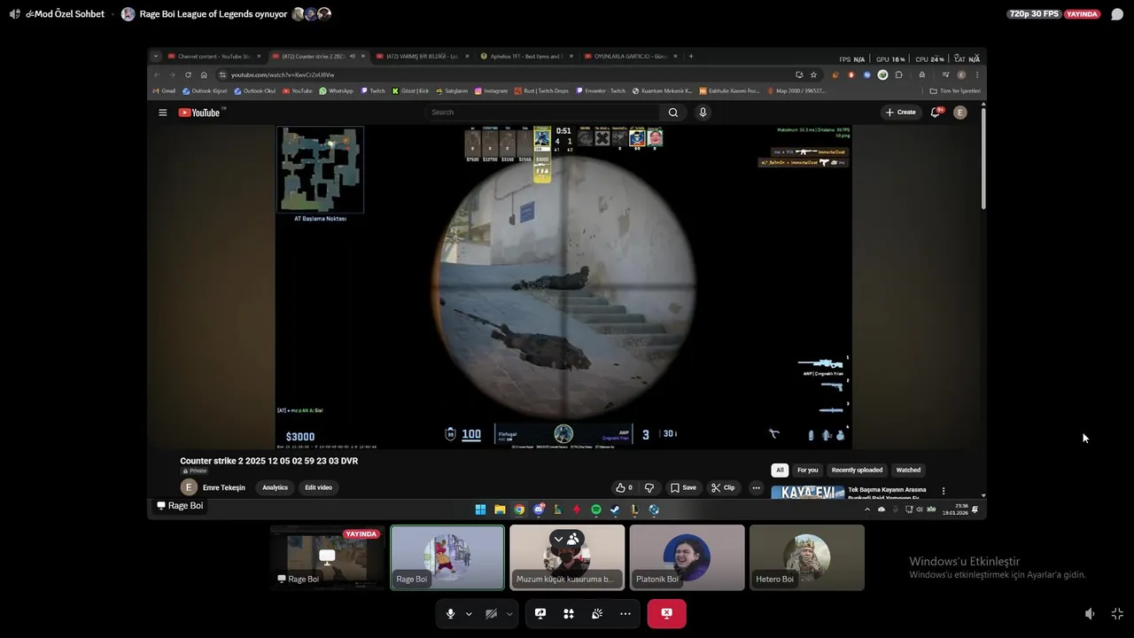
Task: Bookmark this page star icon
Action: point(813,74)
